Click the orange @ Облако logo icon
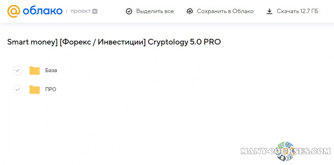The image size is (334, 165). coord(14,11)
